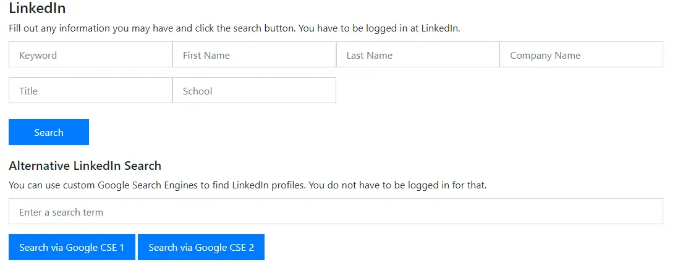Click the Keyword input field

click(x=90, y=55)
